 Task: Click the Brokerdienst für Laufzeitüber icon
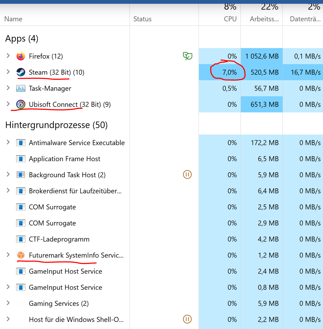click(21, 191)
